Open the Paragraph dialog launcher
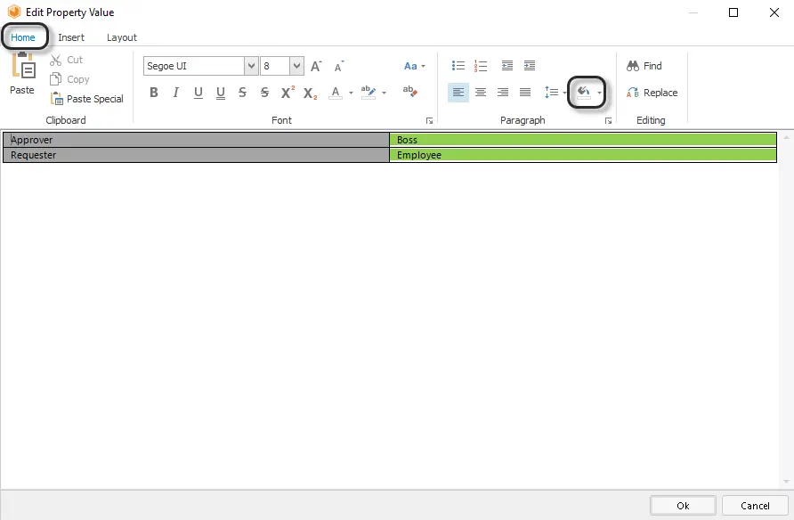794x520 pixels. click(608, 120)
